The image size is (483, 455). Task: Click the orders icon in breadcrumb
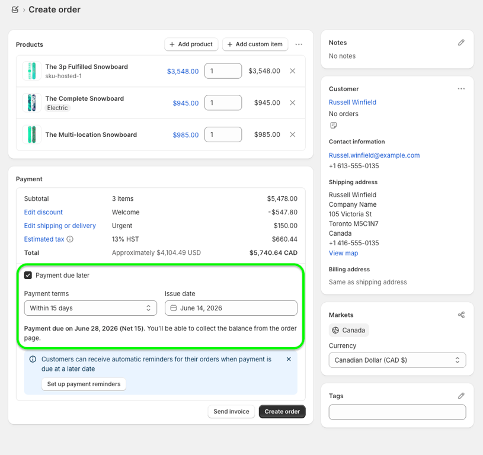(15, 10)
